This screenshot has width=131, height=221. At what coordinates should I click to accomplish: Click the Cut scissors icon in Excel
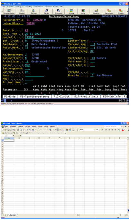[x=27, y=130]
